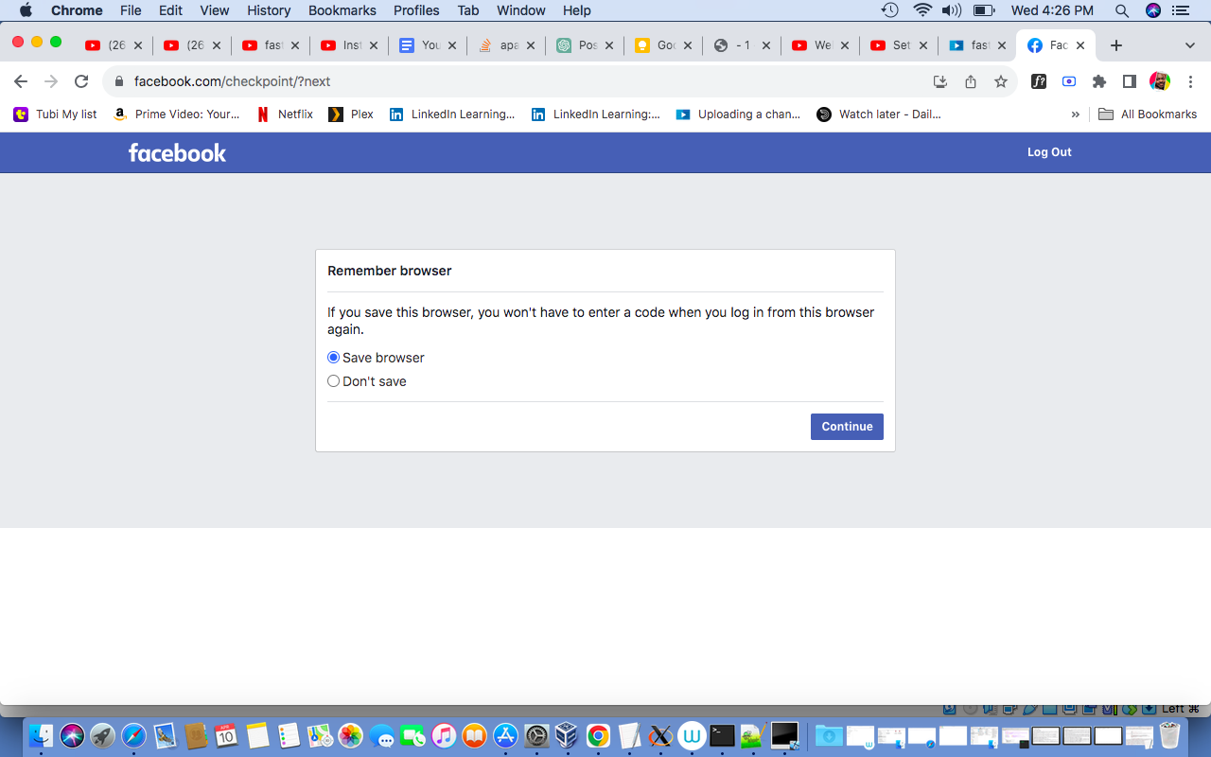The image size is (1211, 757).
Task: Open Chrome three-dot menu
Action: click(x=1190, y=81)
